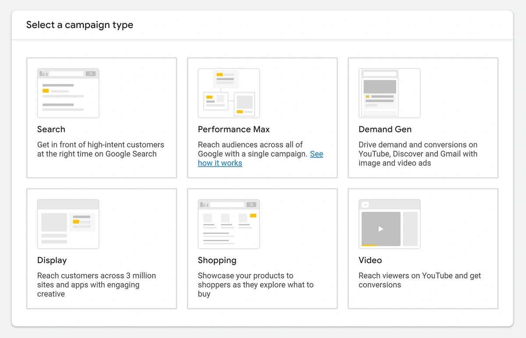Select the Display campaign title
This screenshot has width=526, height=338.
click(52, 260)
